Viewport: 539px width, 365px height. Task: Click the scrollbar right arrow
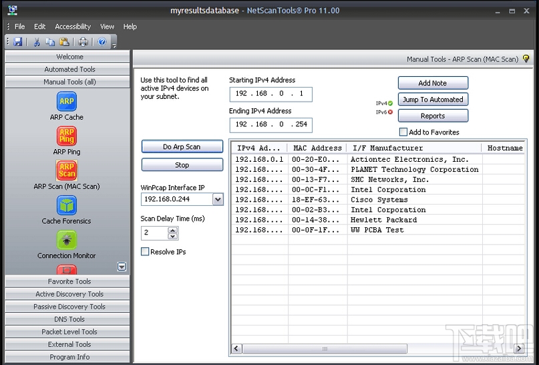pos(519,348)
